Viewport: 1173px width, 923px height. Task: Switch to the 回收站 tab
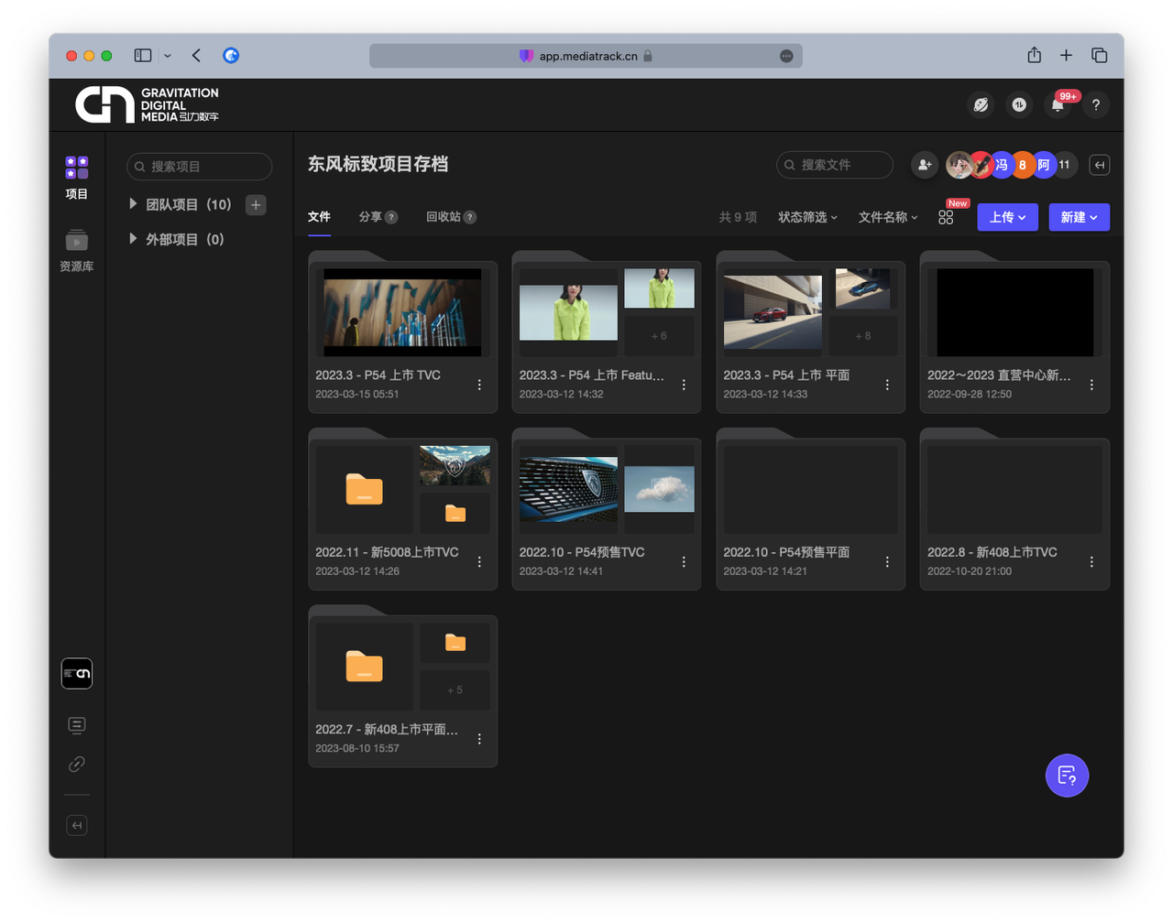coord(444,217)
